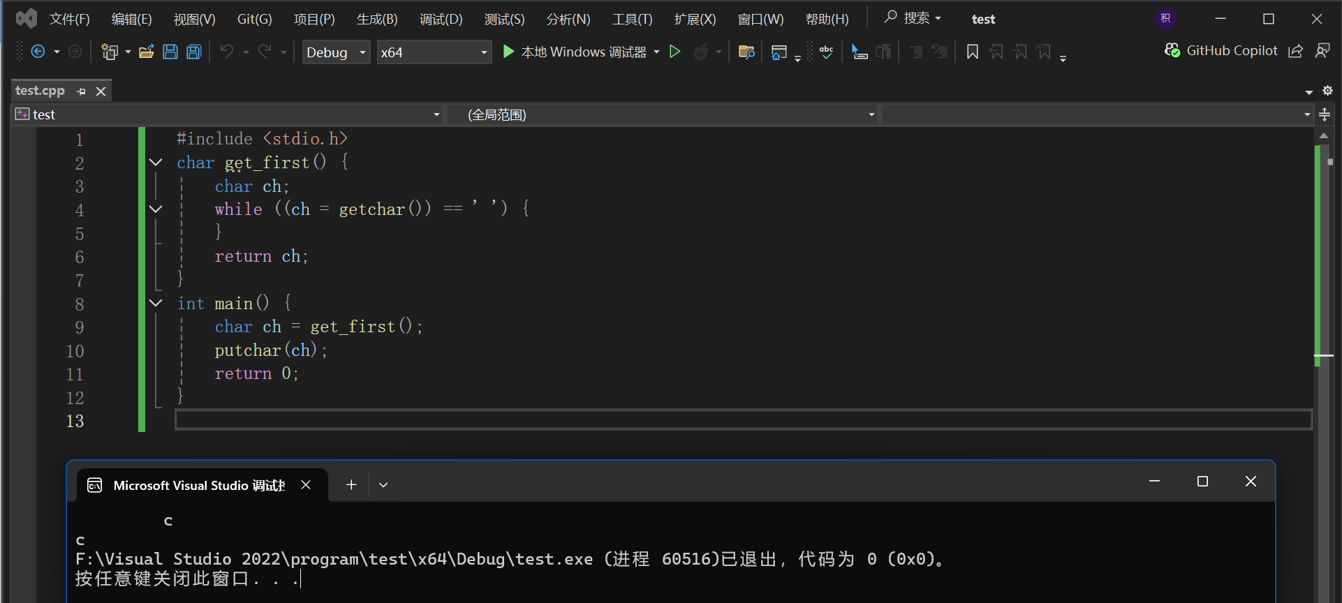1342x603 pixels.
Task: Click inside empty code line 13
Action: [x=744, y=420]
